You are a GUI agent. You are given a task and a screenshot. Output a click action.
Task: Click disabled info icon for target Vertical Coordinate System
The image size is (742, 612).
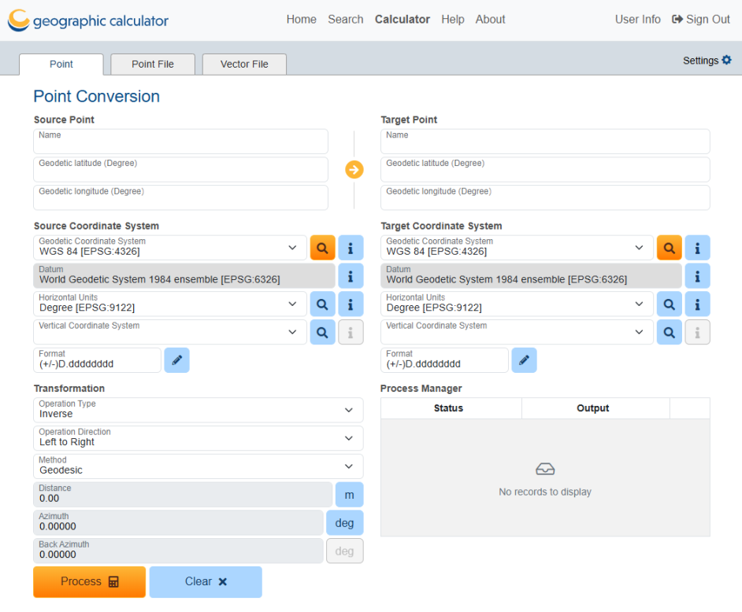698,332
